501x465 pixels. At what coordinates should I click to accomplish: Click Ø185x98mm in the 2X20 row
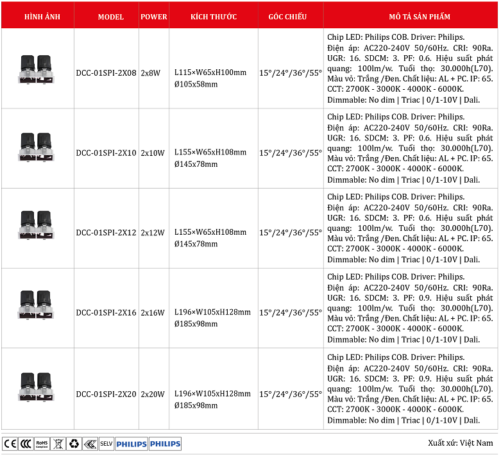pos(196,405)
